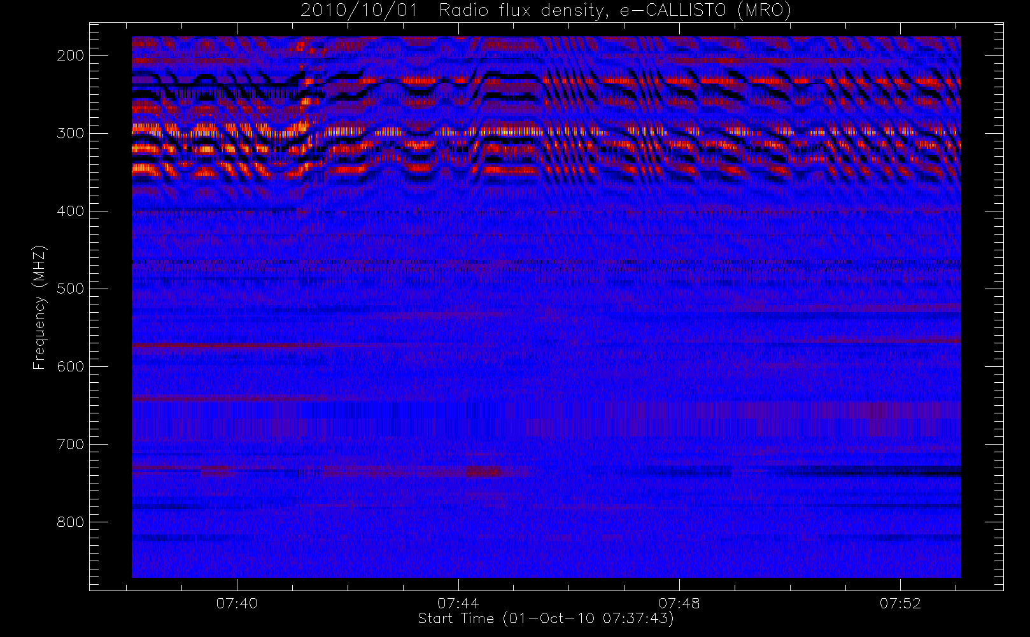Image resolution: width=1030 pixels, height=637 pixels.
Task: Click the date '2010/10/01' in the title
Action: pos(359,11)
